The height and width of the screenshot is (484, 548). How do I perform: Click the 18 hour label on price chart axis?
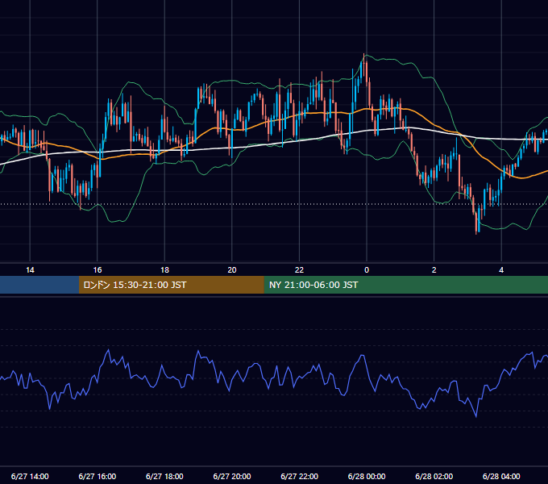(x=164, y=270)
